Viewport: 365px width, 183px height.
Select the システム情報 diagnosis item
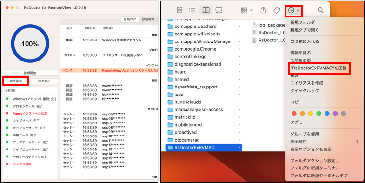[x=22, y=164]
